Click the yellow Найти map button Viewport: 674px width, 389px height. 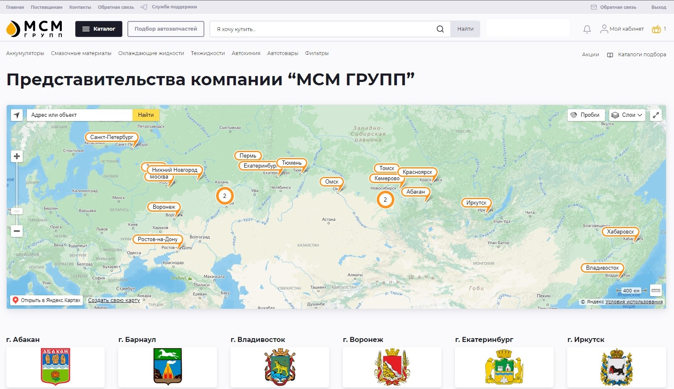click(x=146, y=115)
